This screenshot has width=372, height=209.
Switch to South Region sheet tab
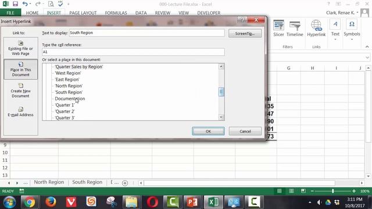click(x=87, y=182)
